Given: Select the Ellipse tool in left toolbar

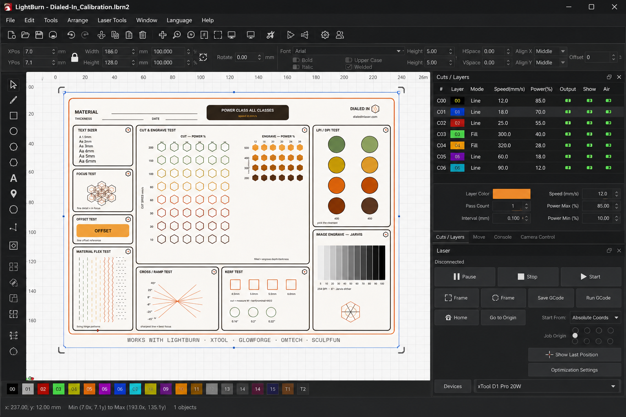Looking at the screenshot, I should click(13, 131).
